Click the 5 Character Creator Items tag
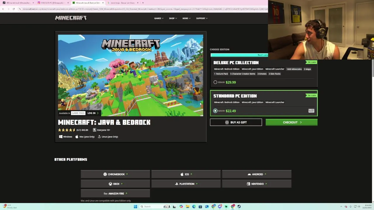 click(x=243, y=74)
